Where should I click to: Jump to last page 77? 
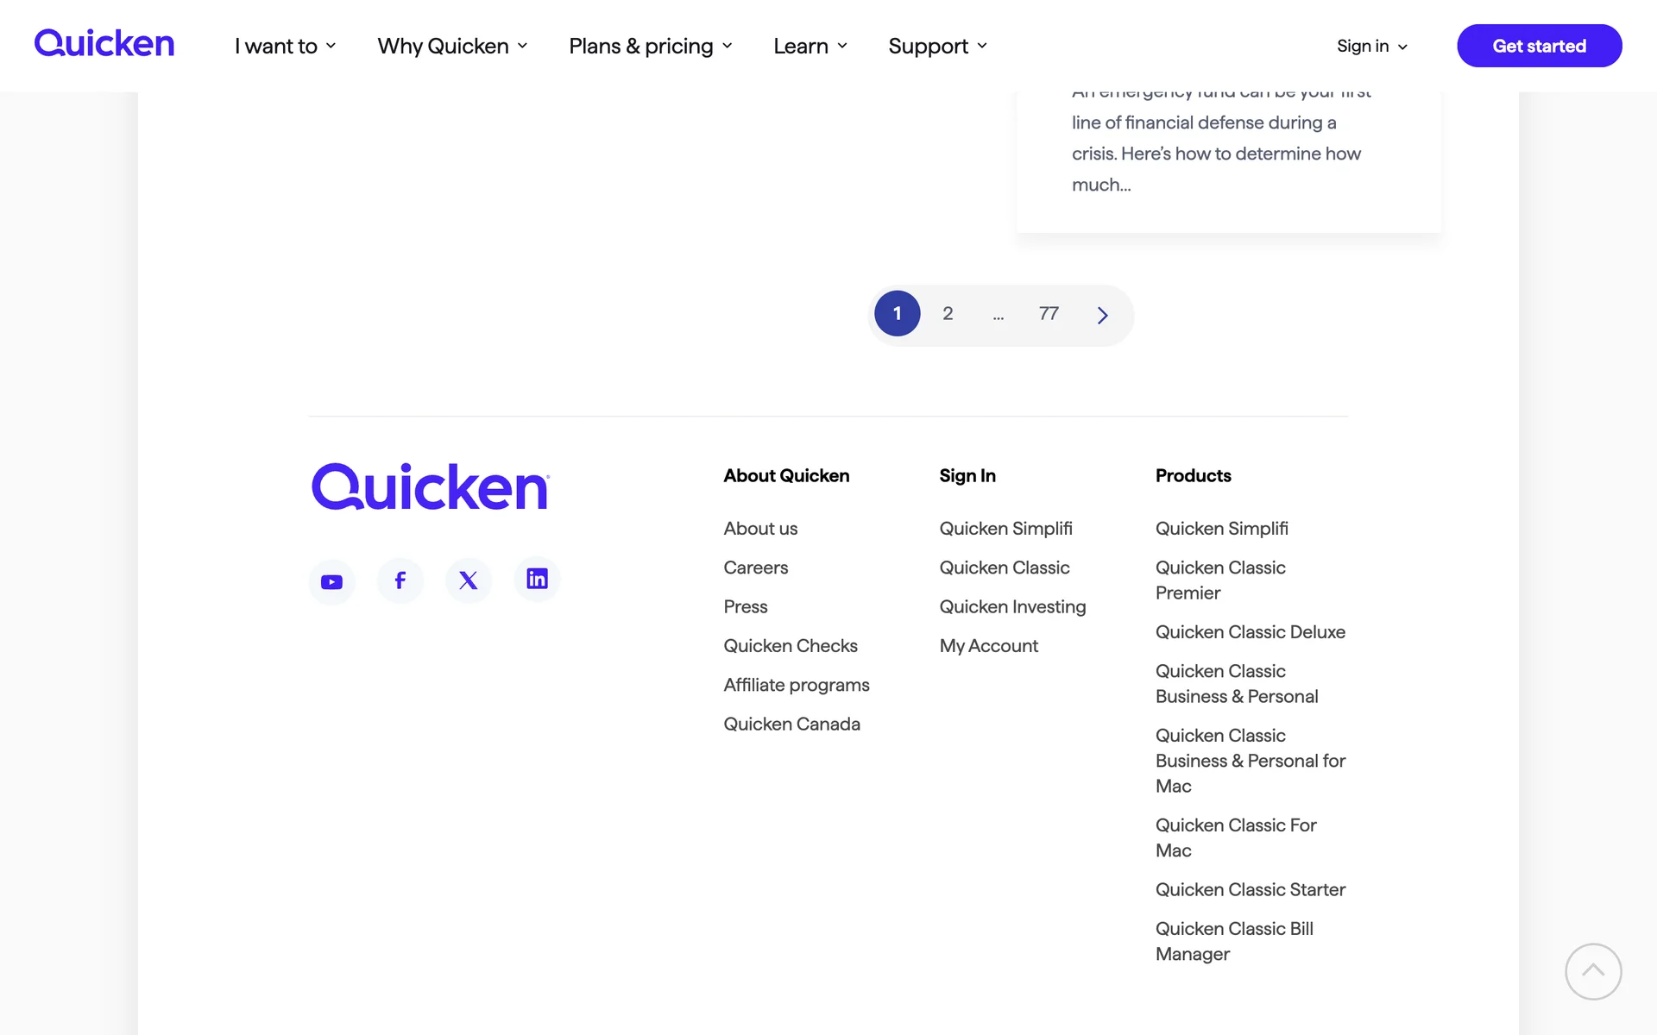pos(1049,313)
